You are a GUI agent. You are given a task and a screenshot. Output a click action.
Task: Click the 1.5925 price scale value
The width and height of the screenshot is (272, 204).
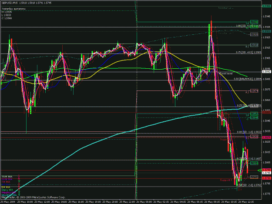pos(266,37)
